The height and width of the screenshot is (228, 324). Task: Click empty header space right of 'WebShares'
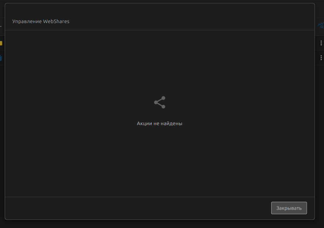click(x=192, y=22)
